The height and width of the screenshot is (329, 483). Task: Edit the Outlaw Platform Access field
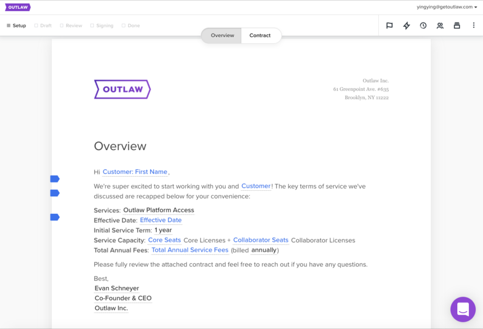point(158,210)
